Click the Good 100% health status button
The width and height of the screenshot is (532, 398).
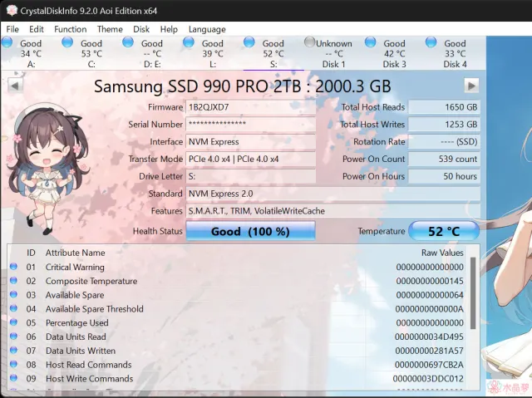tap(250, 231)
